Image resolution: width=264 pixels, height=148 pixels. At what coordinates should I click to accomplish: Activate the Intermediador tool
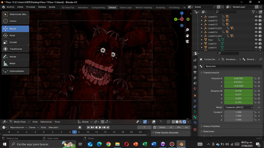[15, 71]
